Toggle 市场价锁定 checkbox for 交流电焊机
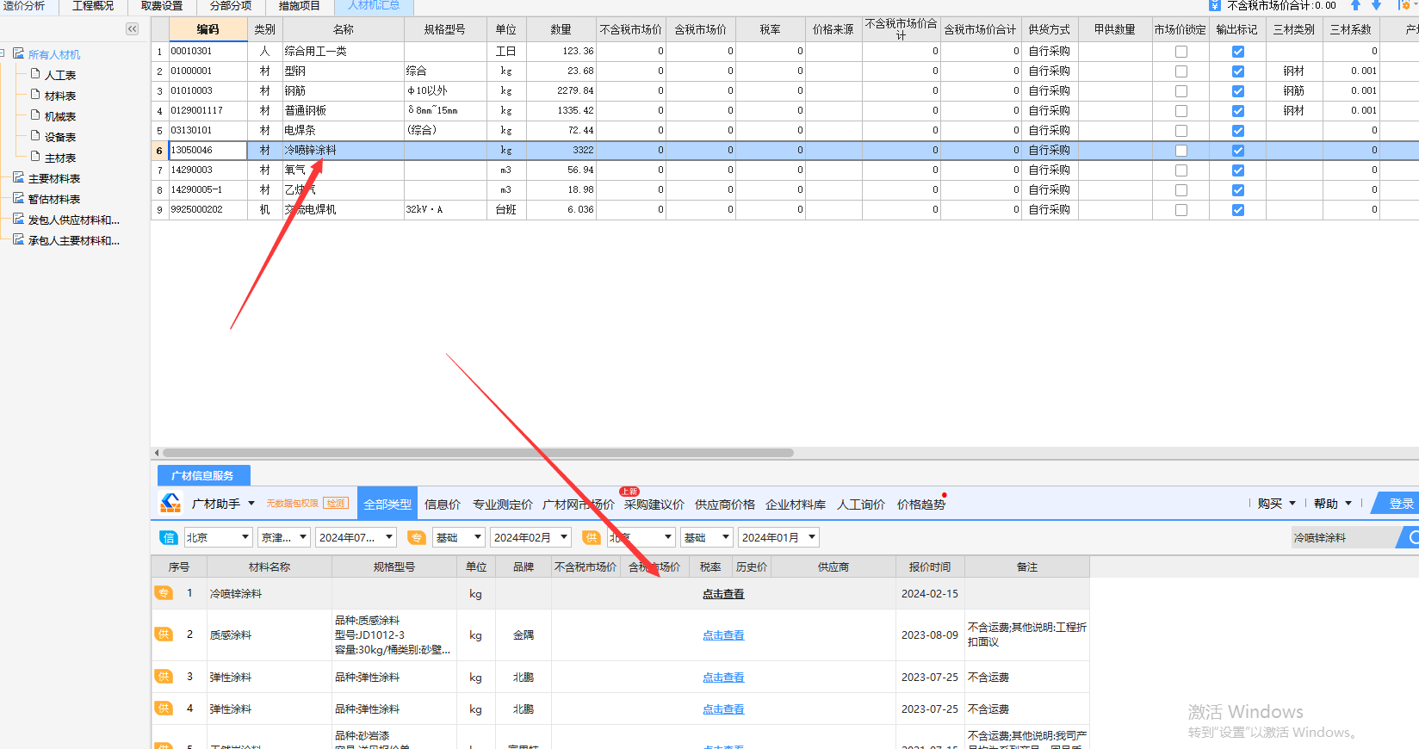 tap(1181, 210)
